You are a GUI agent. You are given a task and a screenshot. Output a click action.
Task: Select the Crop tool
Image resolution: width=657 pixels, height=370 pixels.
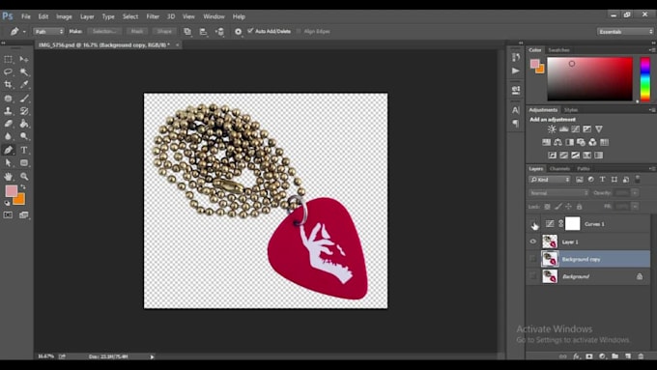tap(8, 85)
